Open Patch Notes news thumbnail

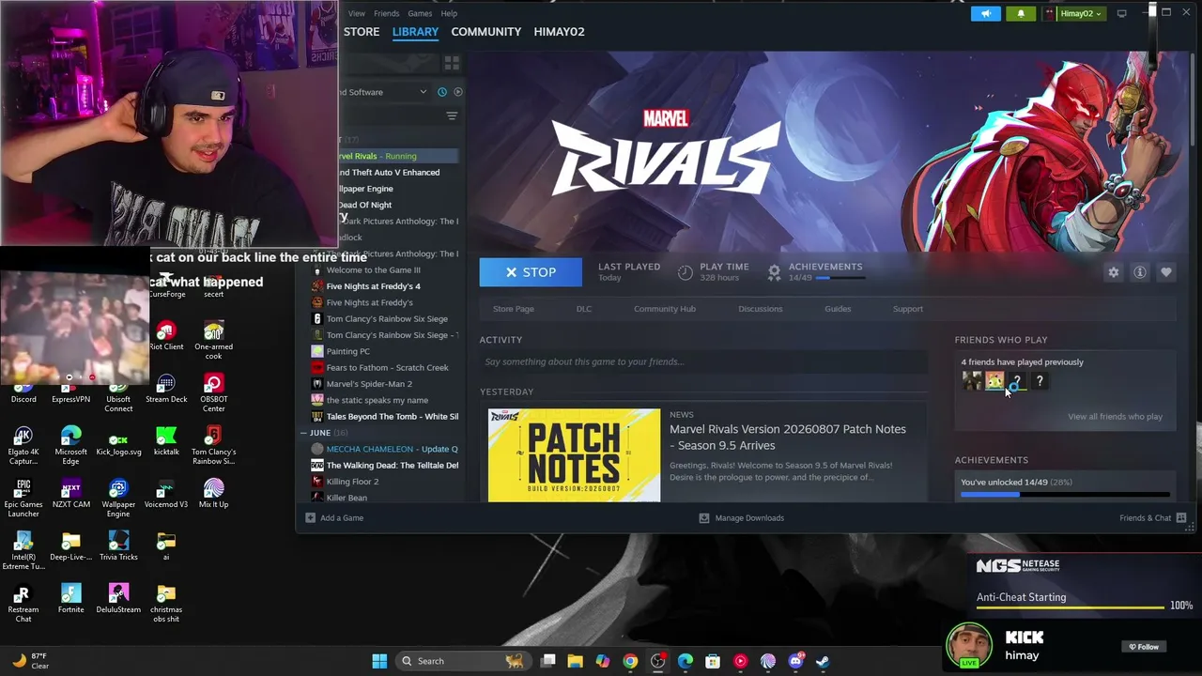[574, 455]
